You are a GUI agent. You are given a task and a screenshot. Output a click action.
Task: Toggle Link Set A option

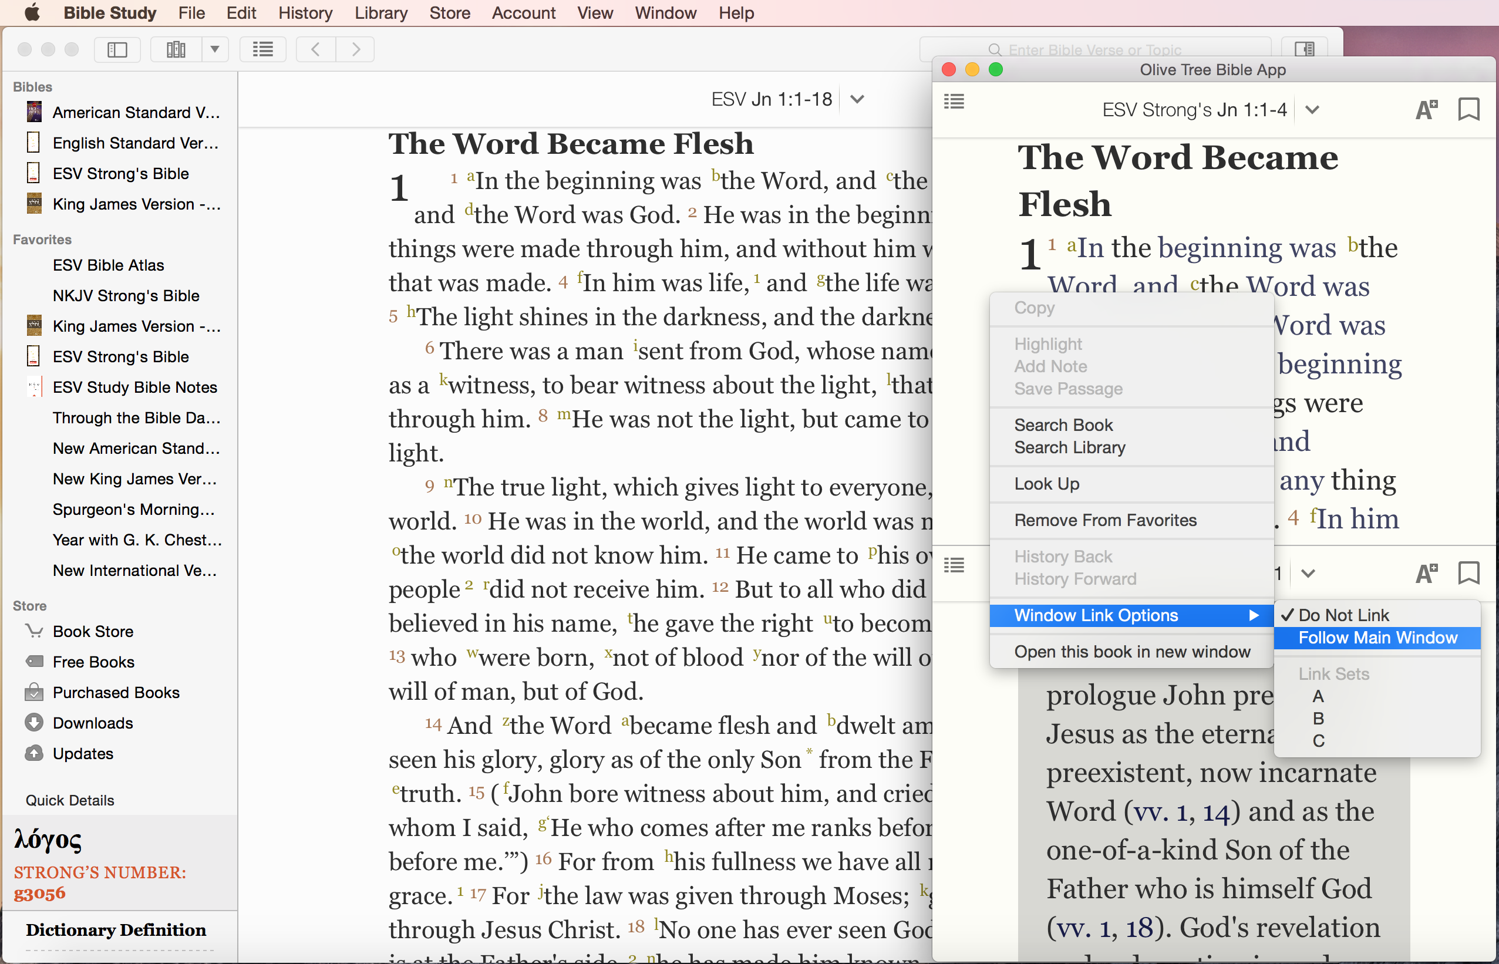coord(1316,696)
